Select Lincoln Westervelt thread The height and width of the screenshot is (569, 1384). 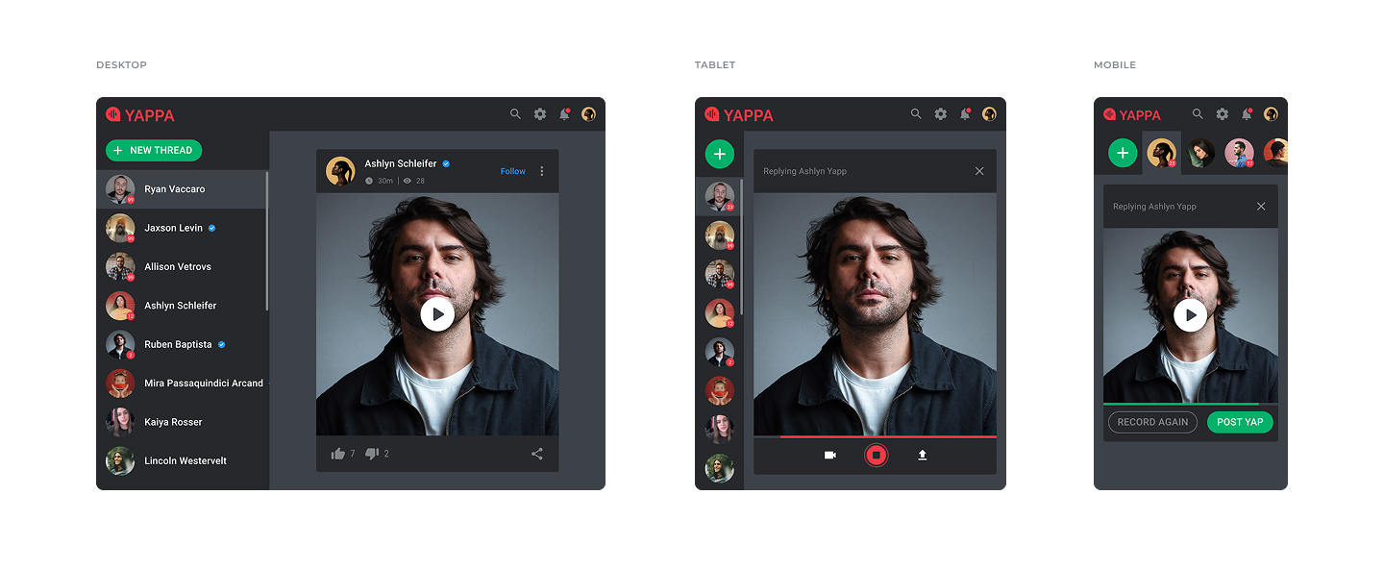coord(181,460)
